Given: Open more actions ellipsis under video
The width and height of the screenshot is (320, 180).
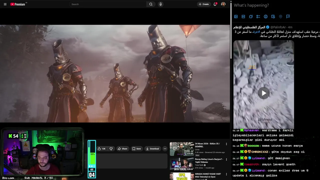Looking at the screenshot, I should [x=165, y=149].
